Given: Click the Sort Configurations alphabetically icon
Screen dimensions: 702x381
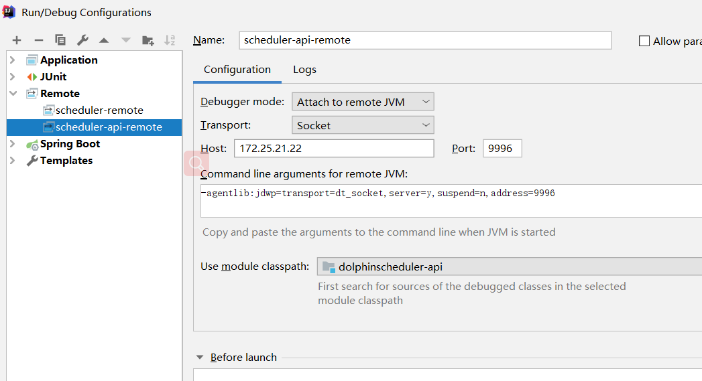Looking at the screenshot, I should point(170,40).
